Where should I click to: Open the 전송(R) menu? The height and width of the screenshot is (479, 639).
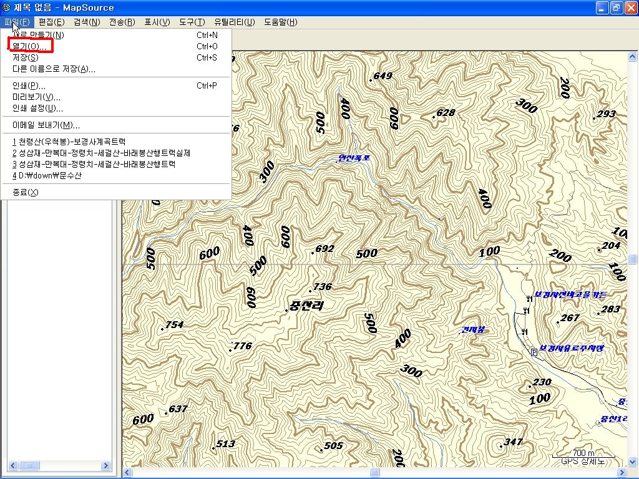pos(122,22)
